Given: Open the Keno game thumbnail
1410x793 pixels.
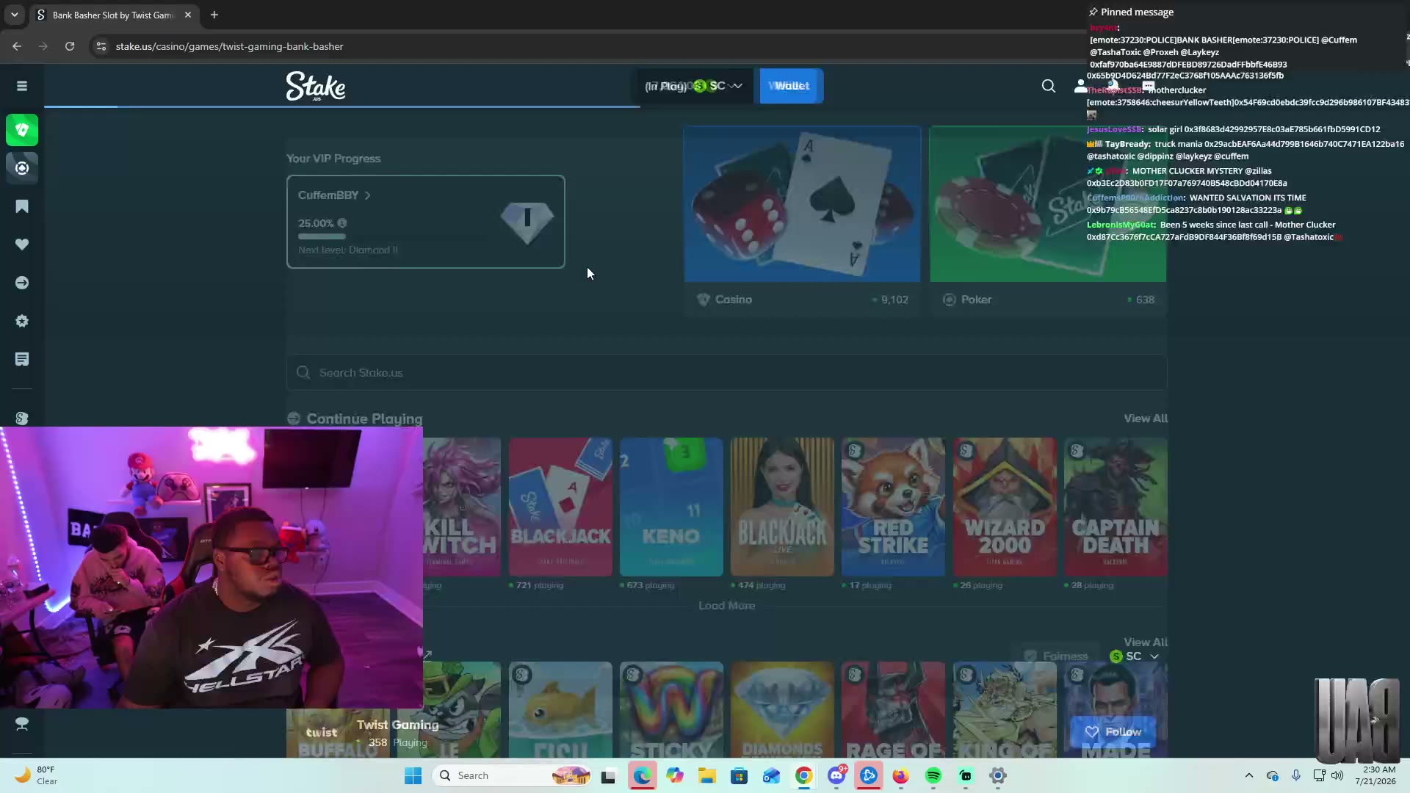Looking at the screenshot, I should (672, 507).
